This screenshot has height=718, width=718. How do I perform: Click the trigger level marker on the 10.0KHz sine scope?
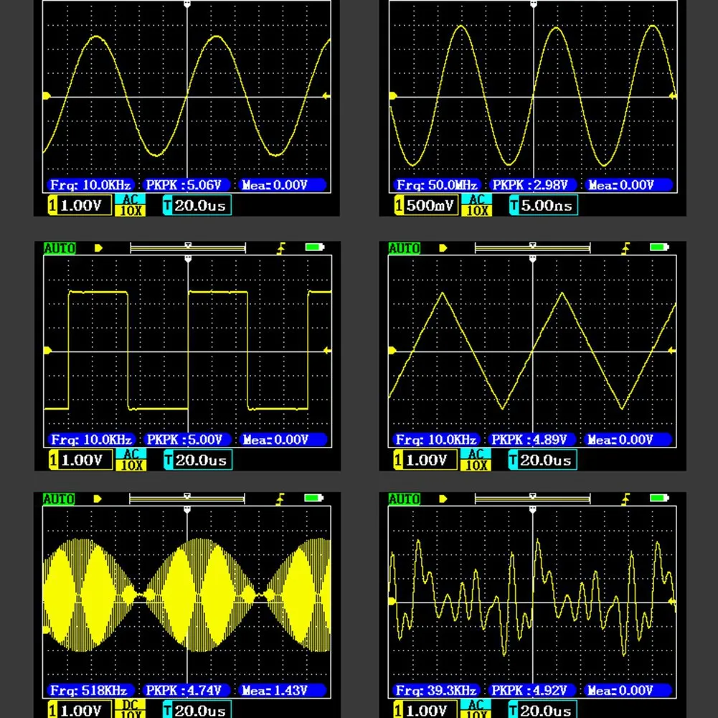point(327,96)
